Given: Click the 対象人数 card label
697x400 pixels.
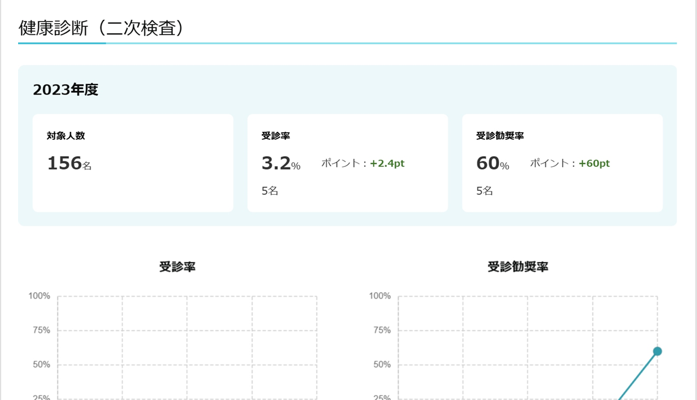Looking at the screenshot, I should pos(66,136).
